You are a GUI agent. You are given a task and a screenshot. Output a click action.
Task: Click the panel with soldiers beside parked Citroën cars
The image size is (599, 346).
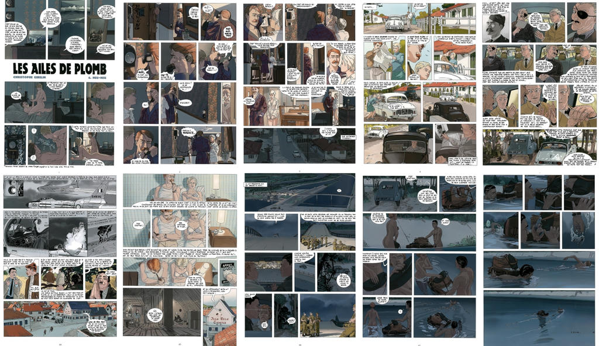coord(538,146)
